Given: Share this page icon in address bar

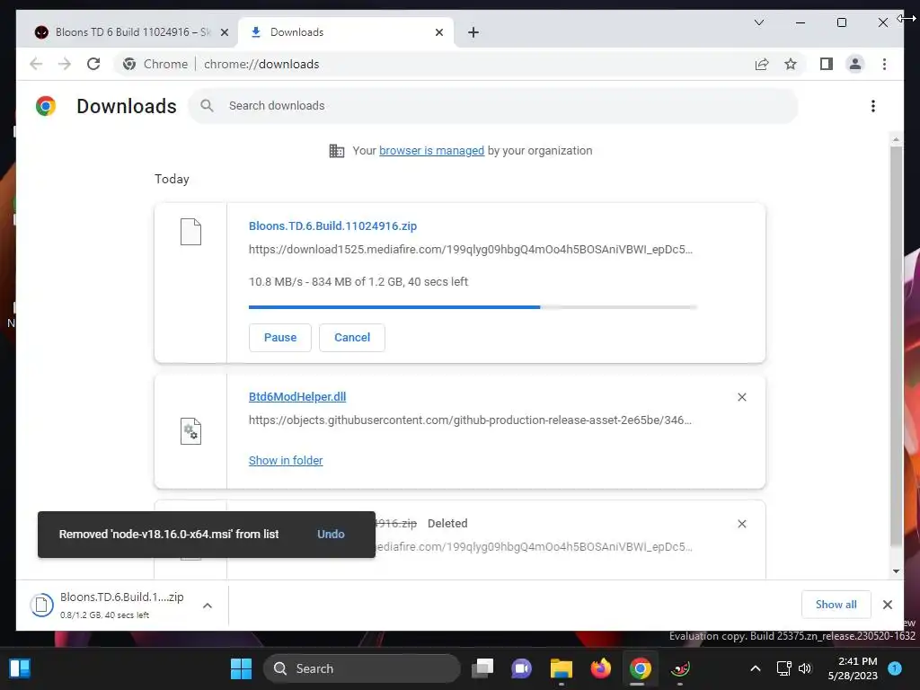Looking at the screenshot, I should tap(762, 64).
